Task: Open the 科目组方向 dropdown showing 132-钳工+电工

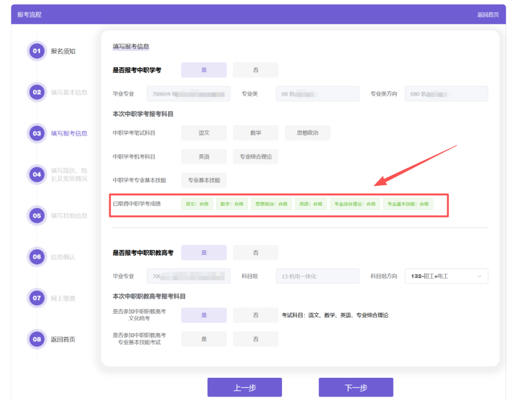Action: (x=447, y=276)
